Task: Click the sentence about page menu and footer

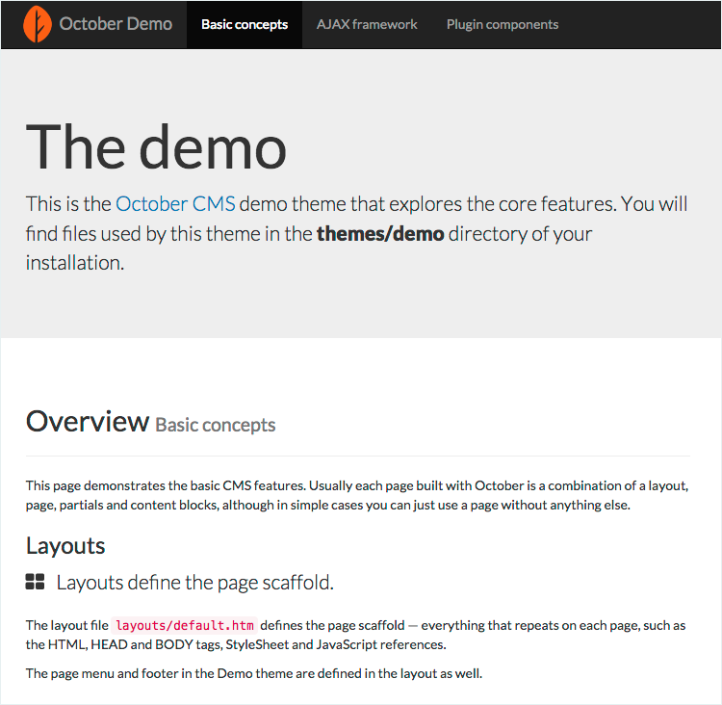Action: click(254, 673)
